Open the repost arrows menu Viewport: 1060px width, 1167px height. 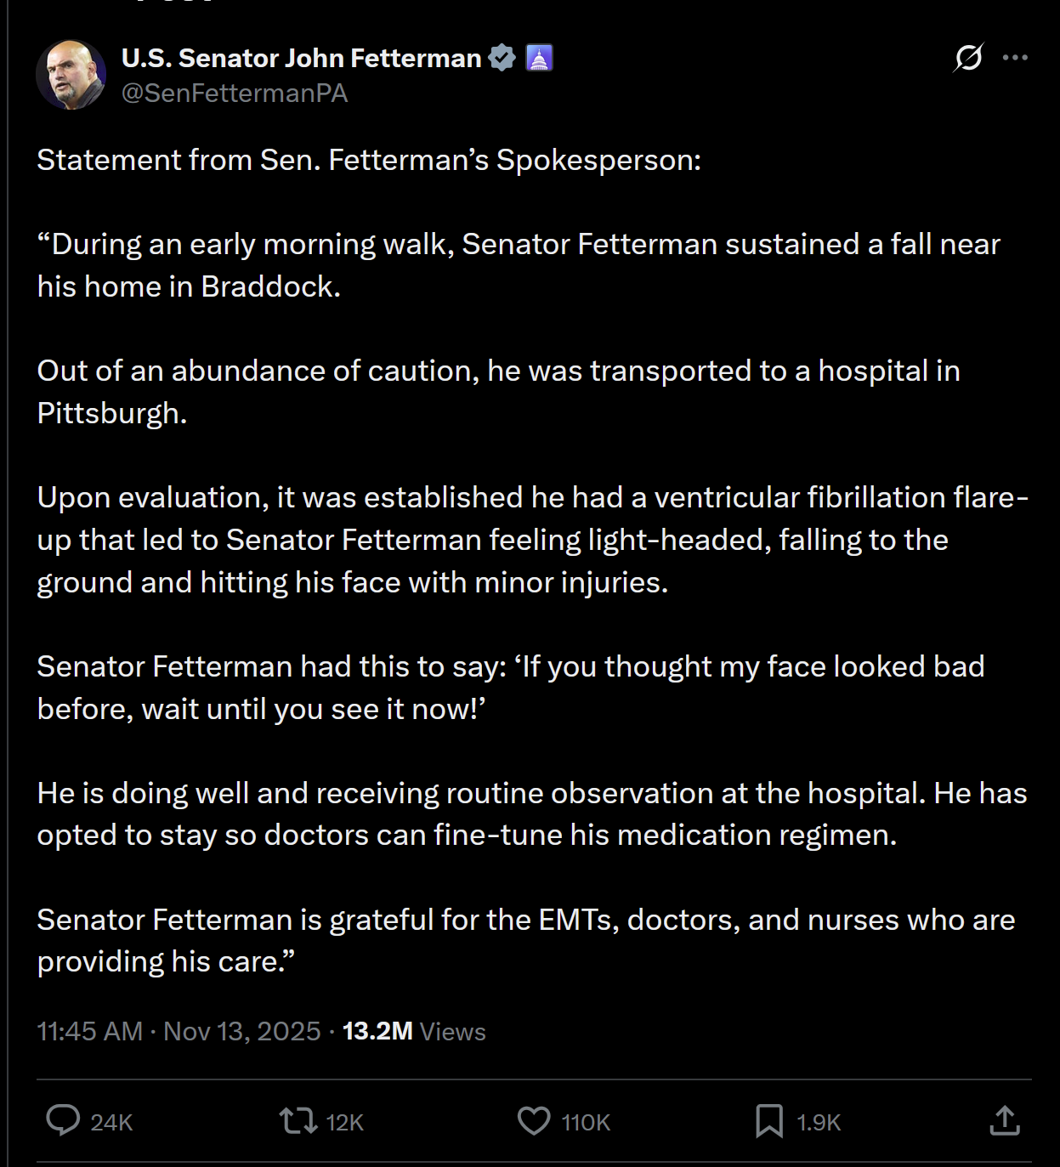(298, 1120)
